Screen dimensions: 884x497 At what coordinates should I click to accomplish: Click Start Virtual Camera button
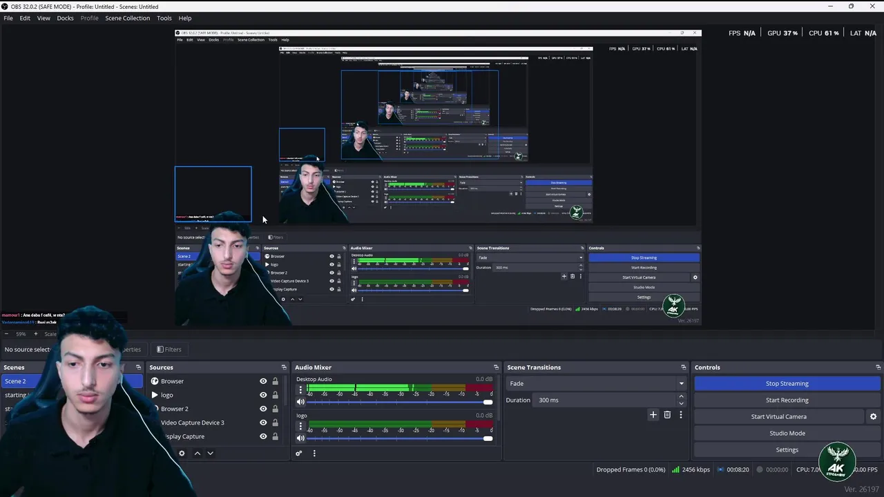coord(779,416)
